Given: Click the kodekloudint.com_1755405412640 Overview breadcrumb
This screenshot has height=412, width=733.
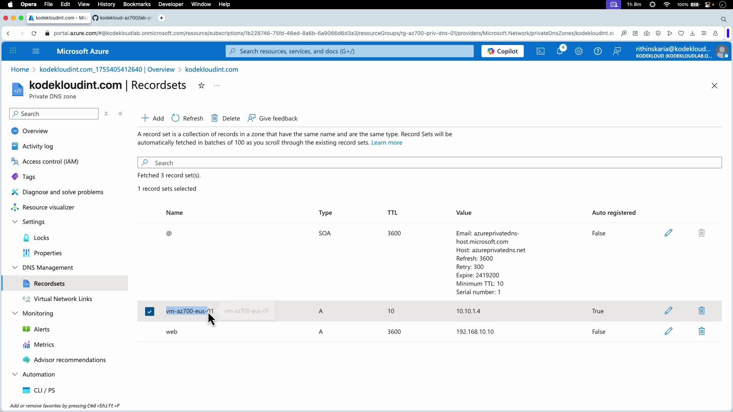Looking at the screenshot, I should pos(107,69).
